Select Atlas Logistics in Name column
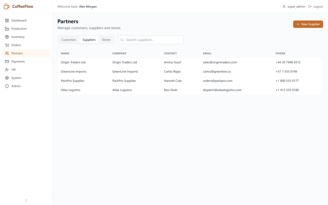328x205 pixels. (x=71, y=90)
